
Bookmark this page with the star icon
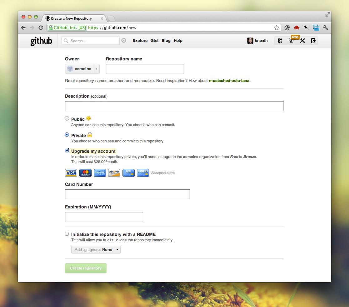coord(277,28)
